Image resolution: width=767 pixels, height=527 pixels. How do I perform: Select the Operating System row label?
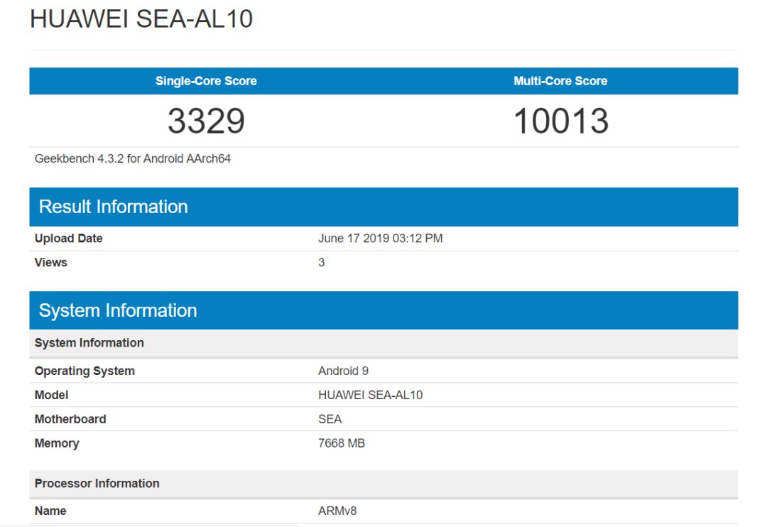pos(85,371)
